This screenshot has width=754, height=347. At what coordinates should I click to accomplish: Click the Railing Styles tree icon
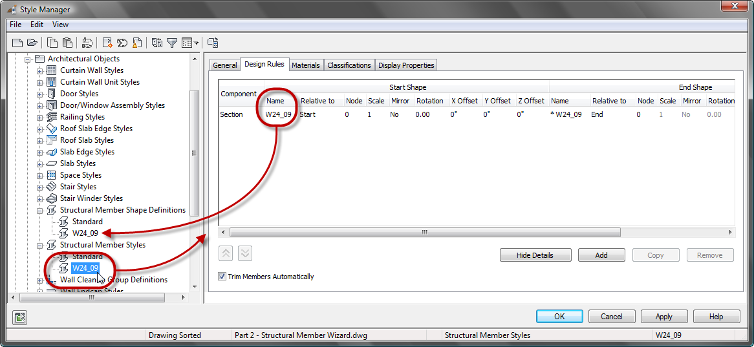[52, 117]
